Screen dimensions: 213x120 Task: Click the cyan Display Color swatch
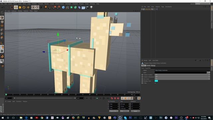pyautogui.click(x=156, y=81)
